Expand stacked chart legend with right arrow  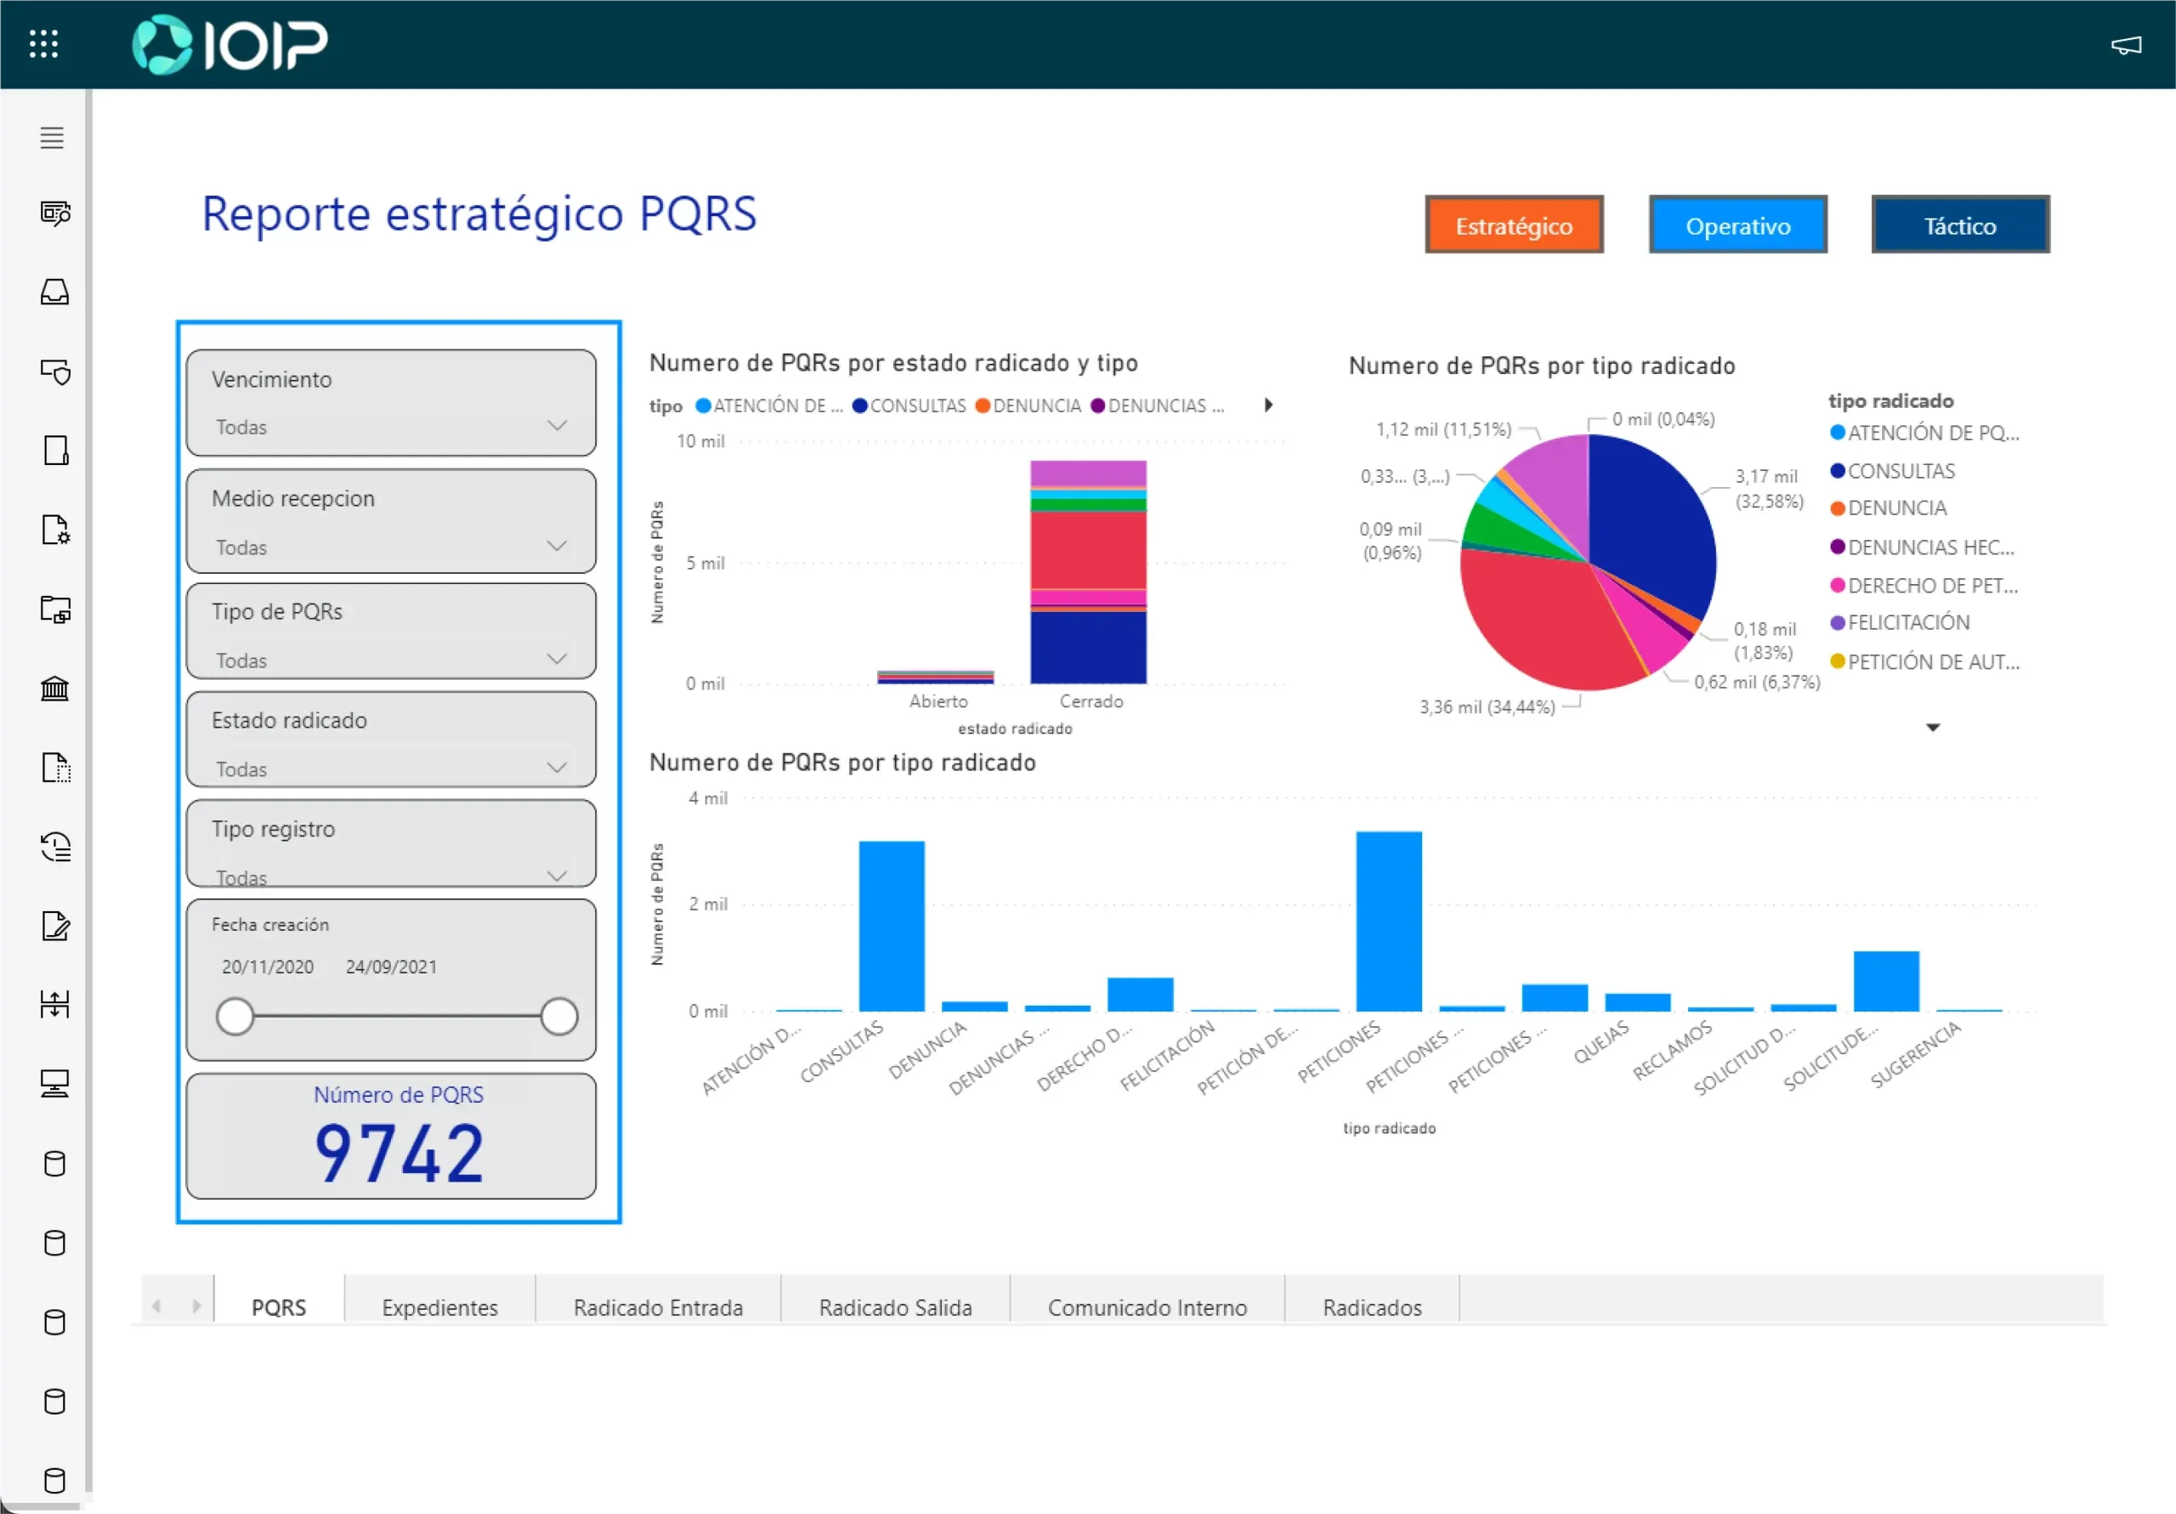click(1268, 405)
